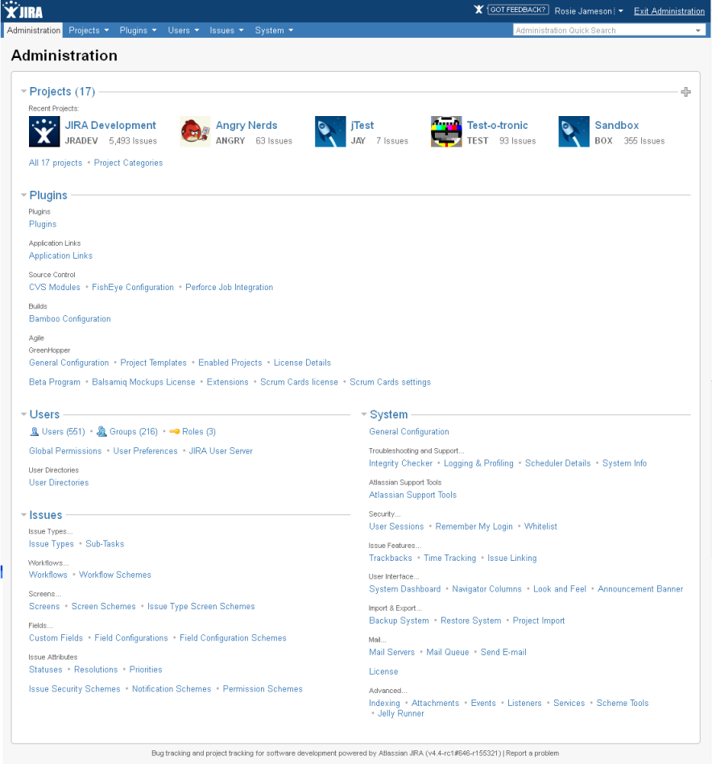Image resolution: width=712 pixels, height=764 pixels.
Task: Click the jTest rocket avatar
Action: 330,131
